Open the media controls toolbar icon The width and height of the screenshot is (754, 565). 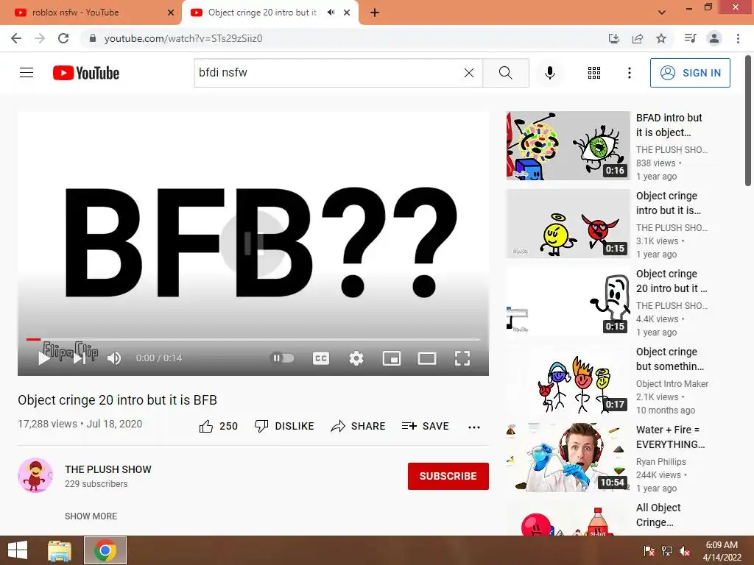coord(690,38)
